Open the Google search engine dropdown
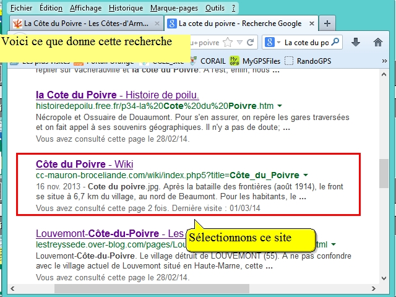 [x=272, y=42]
